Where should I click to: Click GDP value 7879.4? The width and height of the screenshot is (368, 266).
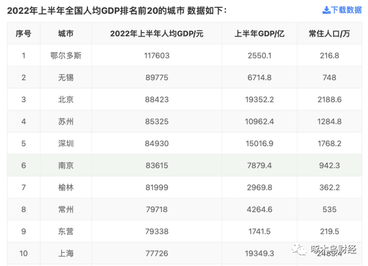click(259, 166)
